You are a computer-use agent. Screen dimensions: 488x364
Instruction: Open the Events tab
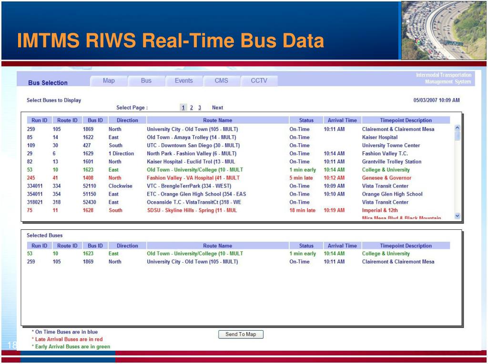(183, 81)
